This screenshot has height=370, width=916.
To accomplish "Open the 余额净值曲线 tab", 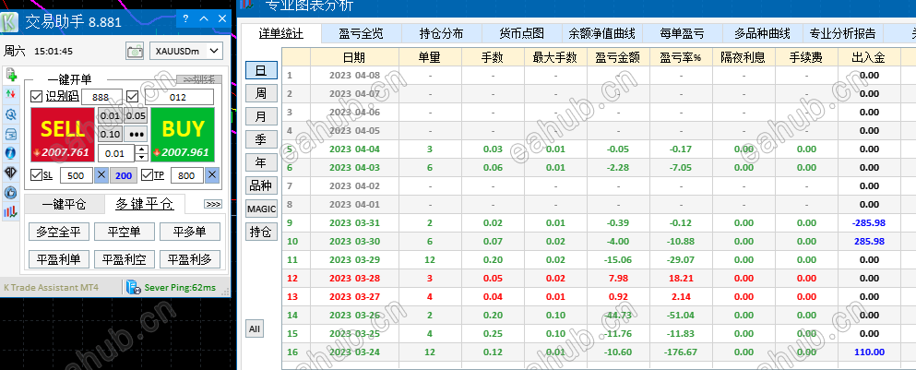I will (x=602, y=33).
